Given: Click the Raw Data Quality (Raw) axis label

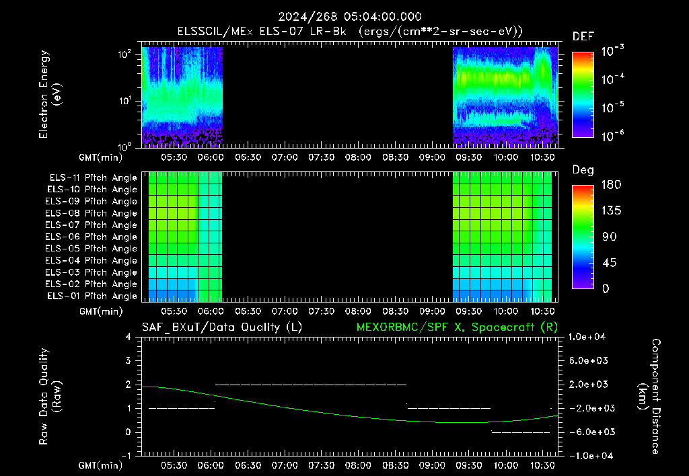Looking at the screenshot, I should [50, 397].
